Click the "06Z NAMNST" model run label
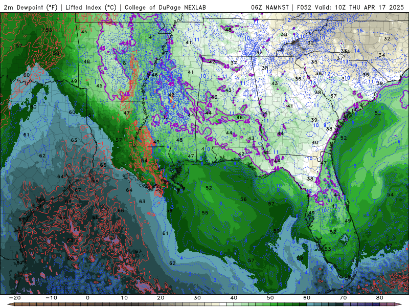The image size is (409, 307). click(x=270, y=7)
